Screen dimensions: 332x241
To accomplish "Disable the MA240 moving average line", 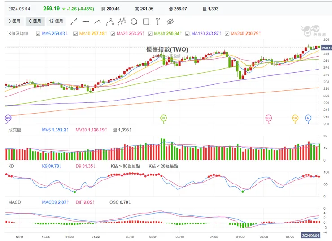I will [227, 34].
